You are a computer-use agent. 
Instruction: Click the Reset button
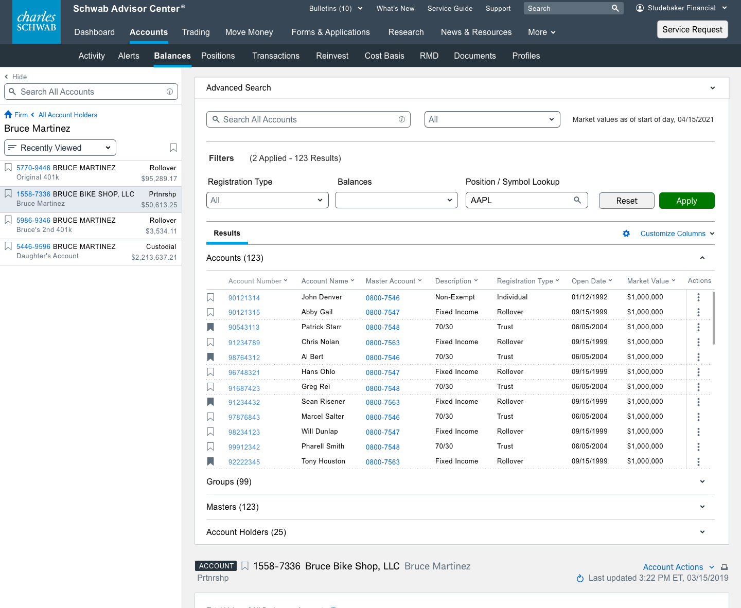coord(627,201)
